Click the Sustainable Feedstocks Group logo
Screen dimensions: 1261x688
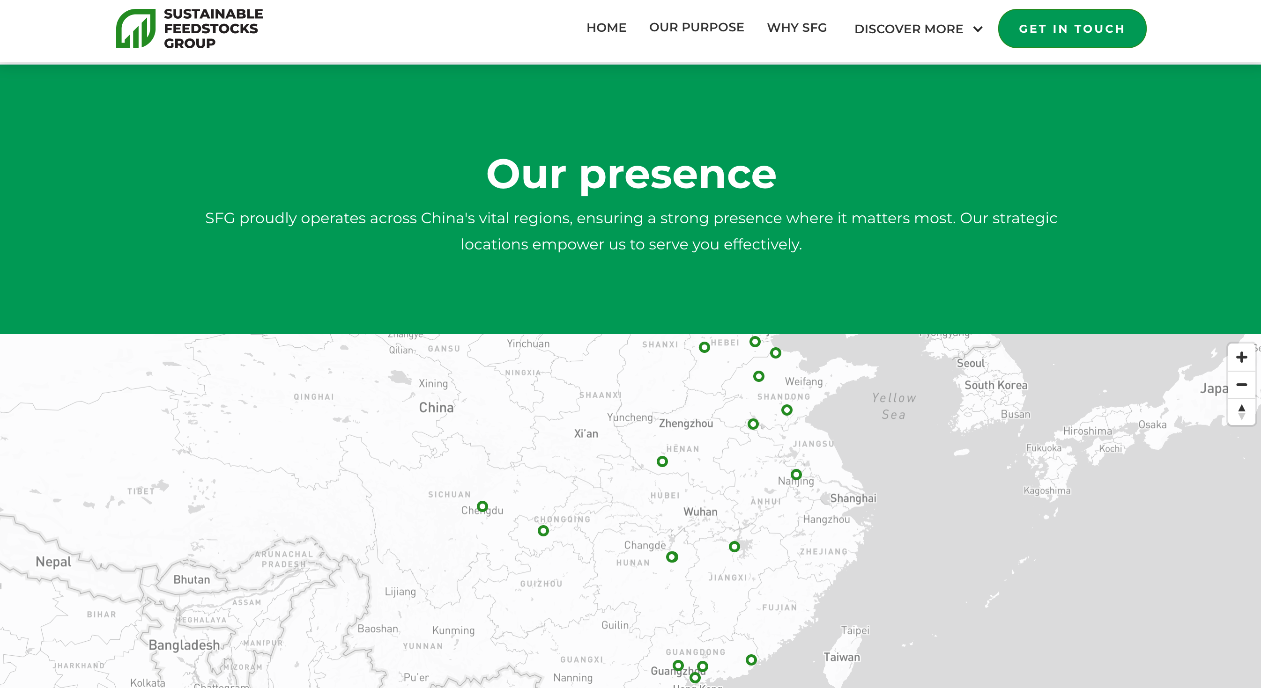point(189,29)
